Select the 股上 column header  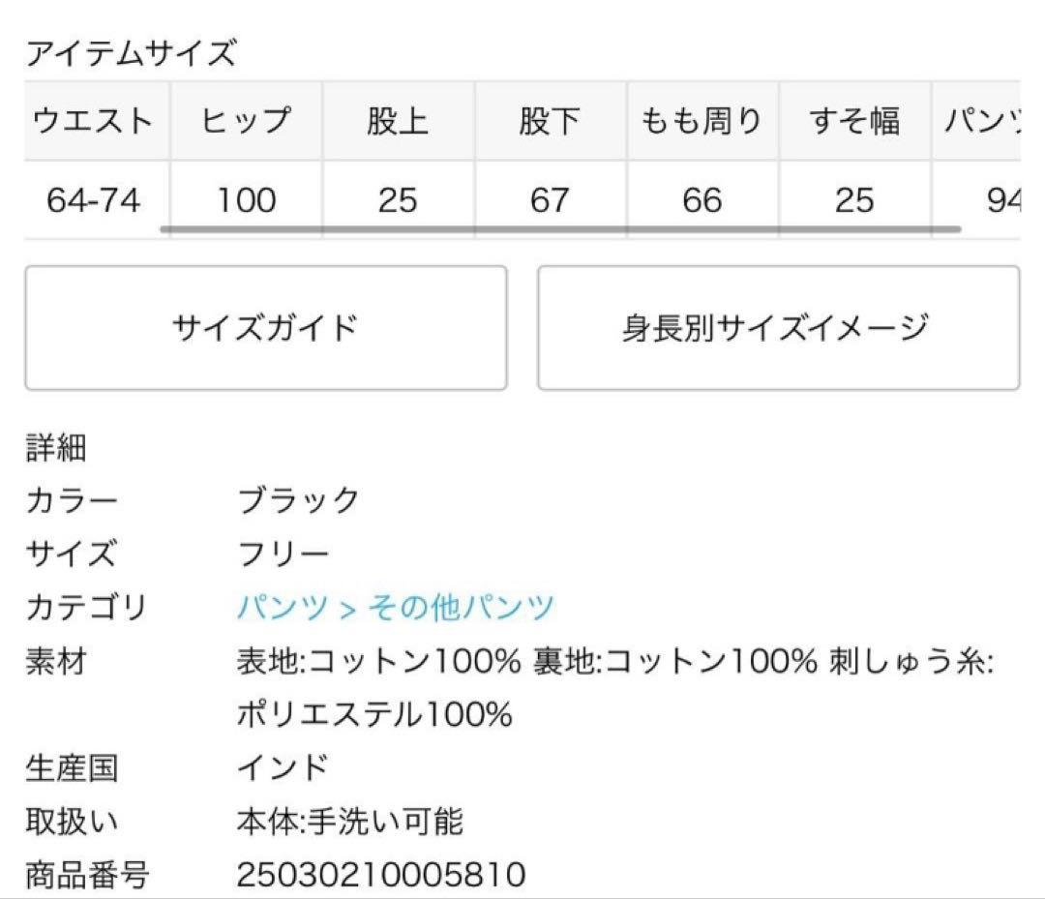click(399, 121)
